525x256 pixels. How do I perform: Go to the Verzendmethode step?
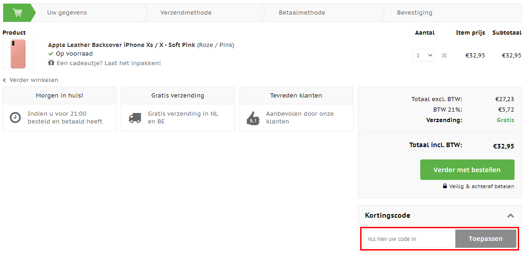click(186, 13)
